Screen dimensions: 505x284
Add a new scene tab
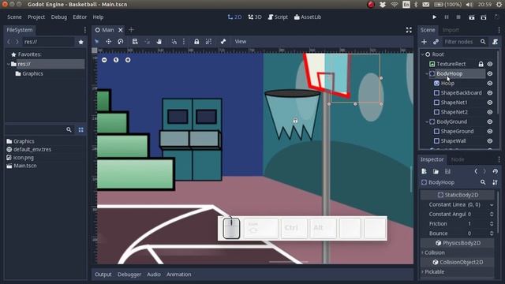(x=131, y=30)
